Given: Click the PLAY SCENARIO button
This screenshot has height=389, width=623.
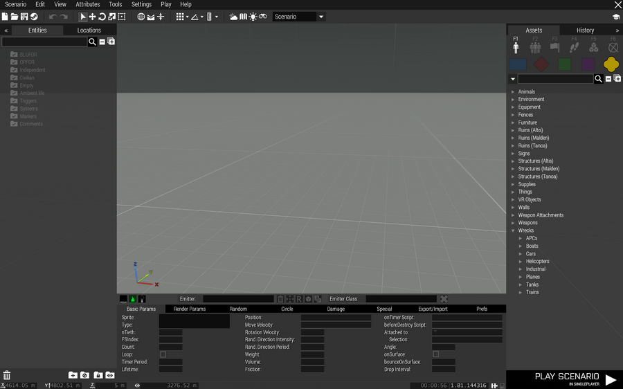Looking at the screenshot, I should tap(565, 379).
